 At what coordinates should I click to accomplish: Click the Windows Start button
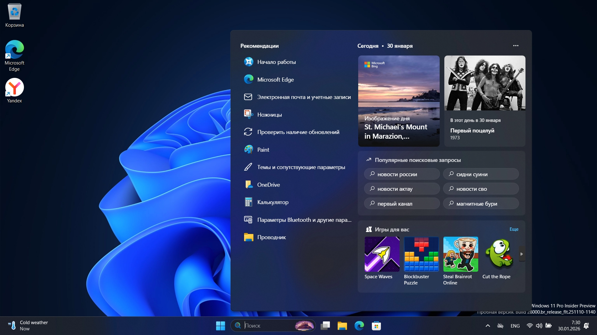click(220, 326)
